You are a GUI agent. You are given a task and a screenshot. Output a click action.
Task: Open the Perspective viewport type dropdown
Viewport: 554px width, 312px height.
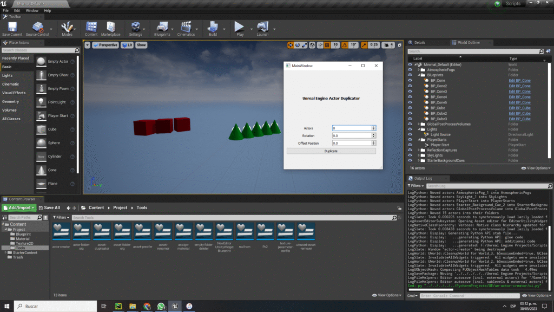pos(105,45)
